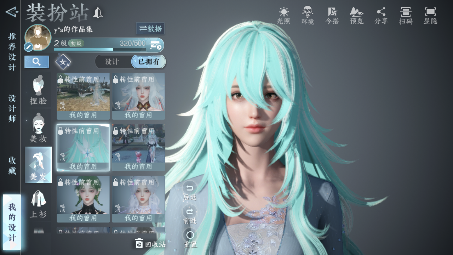Select the 已拥有 tab
The width and height of the screenshot is (453, 255).
coord(148,62)
